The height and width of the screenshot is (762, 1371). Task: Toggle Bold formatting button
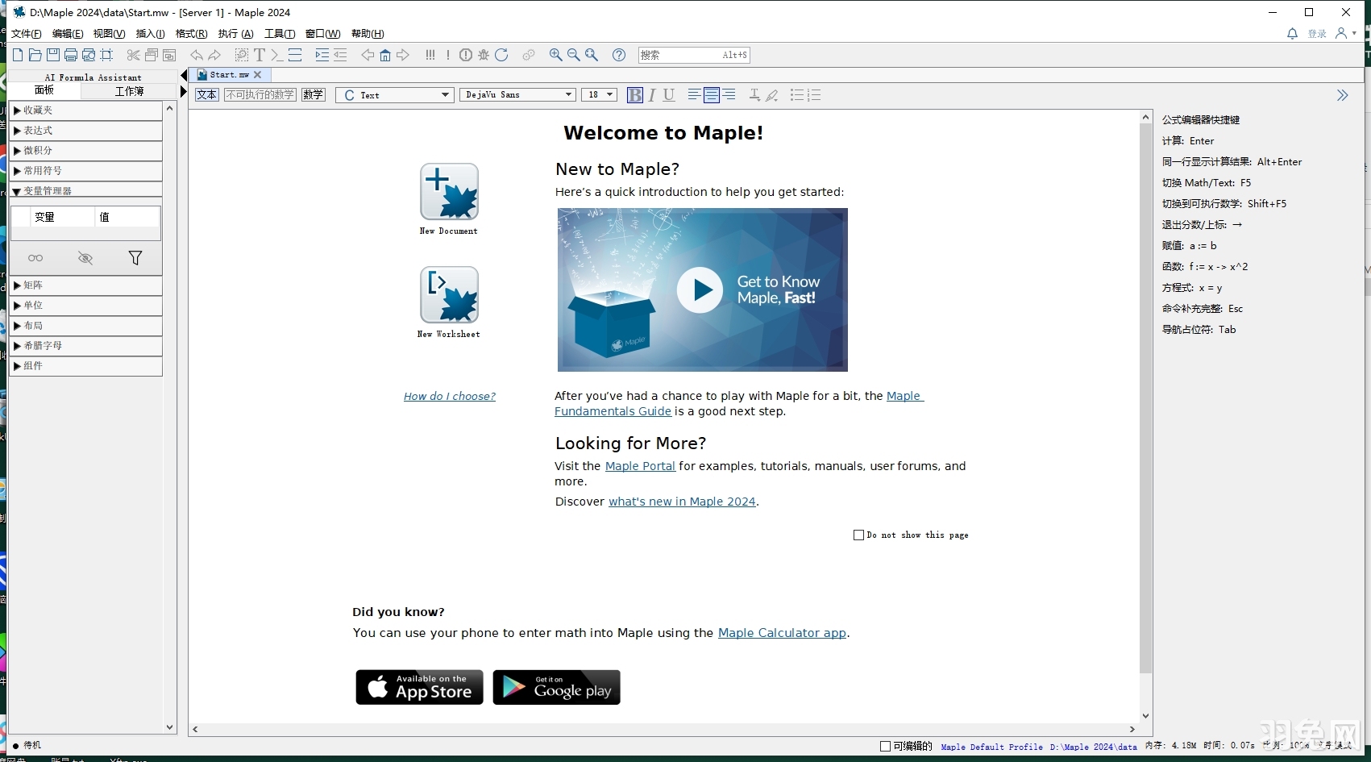point(634,95)
